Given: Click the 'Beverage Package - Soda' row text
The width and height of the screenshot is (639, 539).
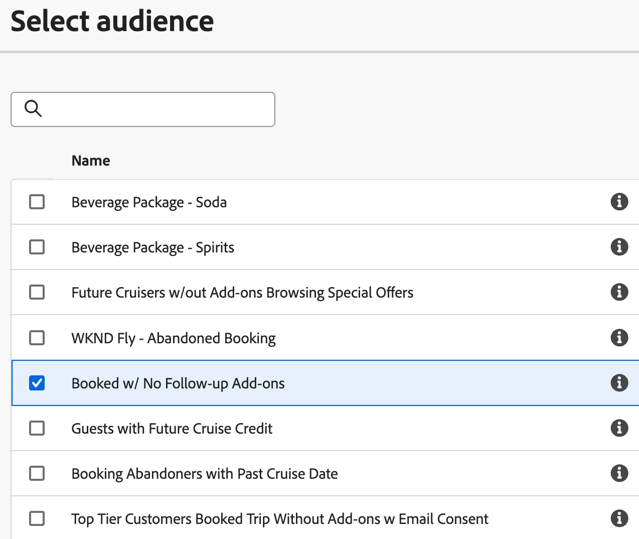Looking at the screenshot, I should click(149, 202).
